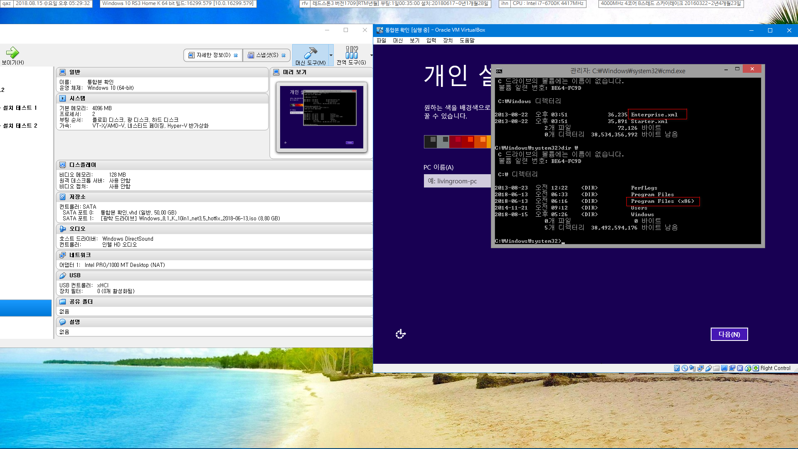Click the green Show (보이기) arrow icon
798x449 pixels.
(x=12, y=52)
